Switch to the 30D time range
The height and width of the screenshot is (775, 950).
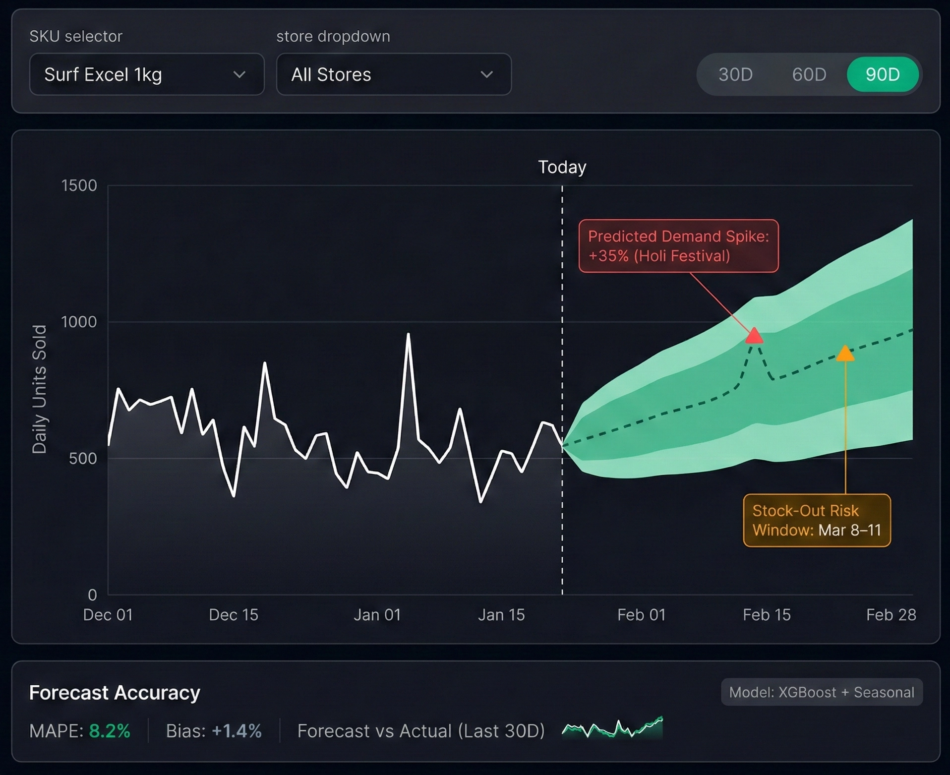735,74
